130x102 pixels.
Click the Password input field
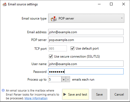pyautogui.click(x=86, y=71)
